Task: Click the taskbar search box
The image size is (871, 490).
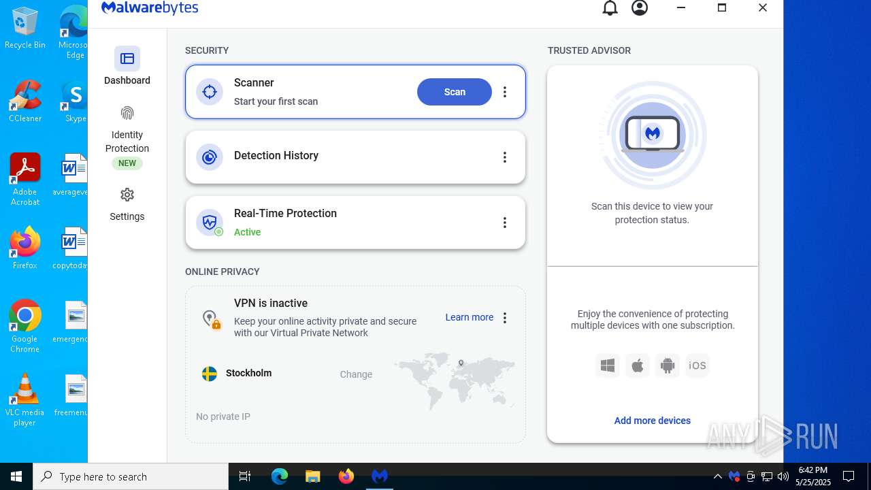Action: (x=131, y=476)
